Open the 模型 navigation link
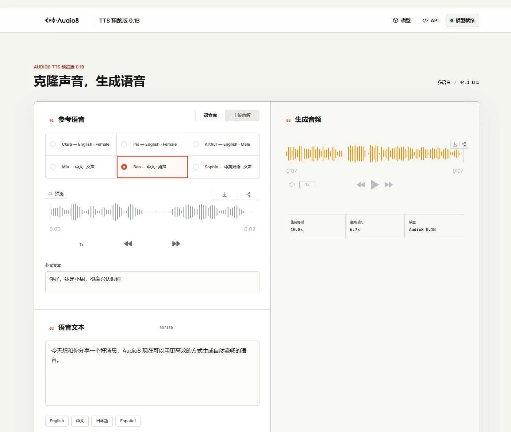511x432 pixels. (x=401, y=20)
